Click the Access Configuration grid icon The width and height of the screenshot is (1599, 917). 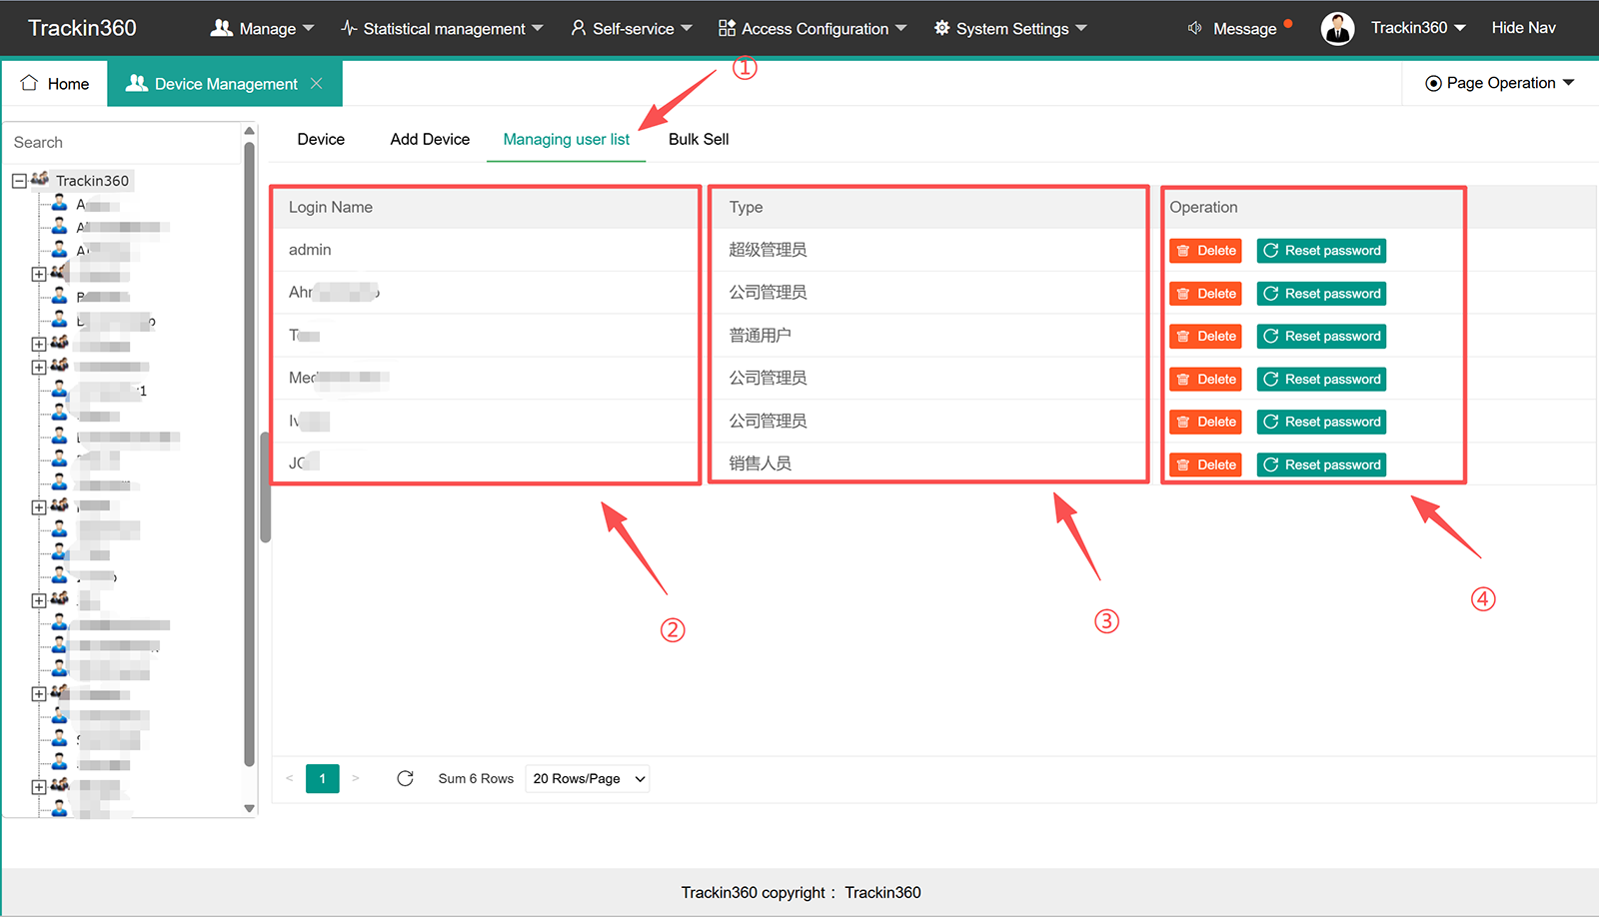[x=727, y=28]
